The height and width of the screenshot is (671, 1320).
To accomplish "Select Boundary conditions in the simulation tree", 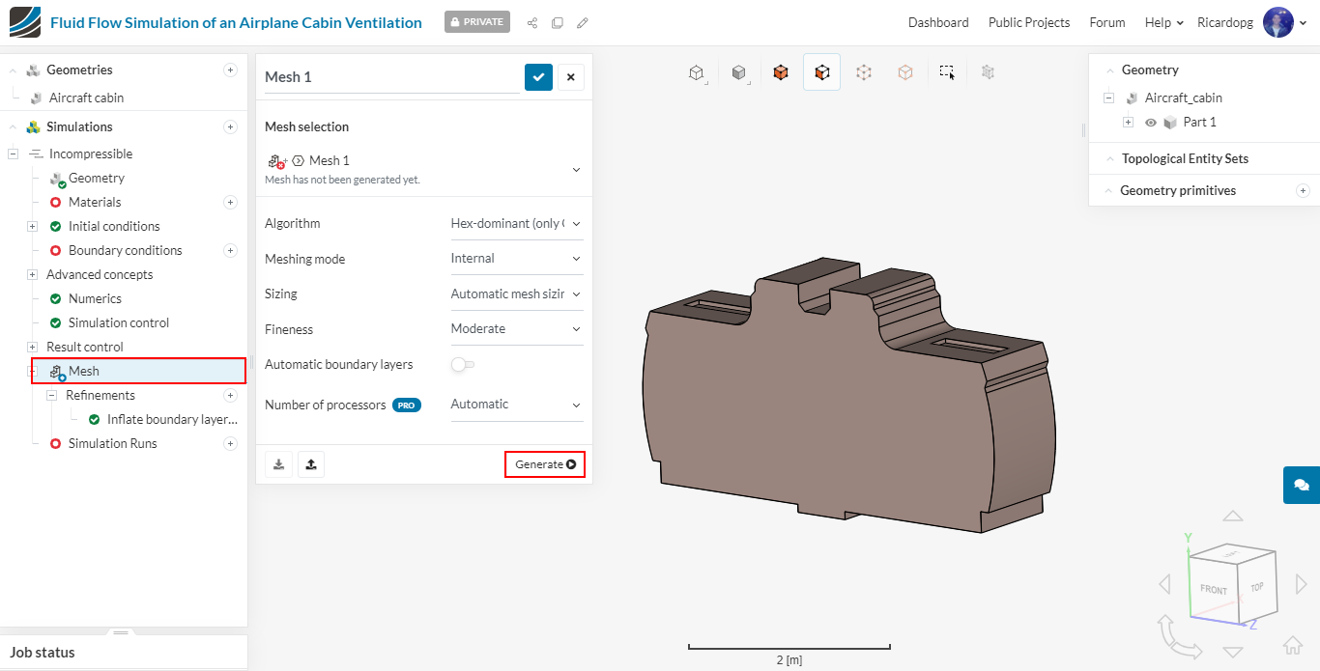I will pyautogui.click(x=125, y=250).
